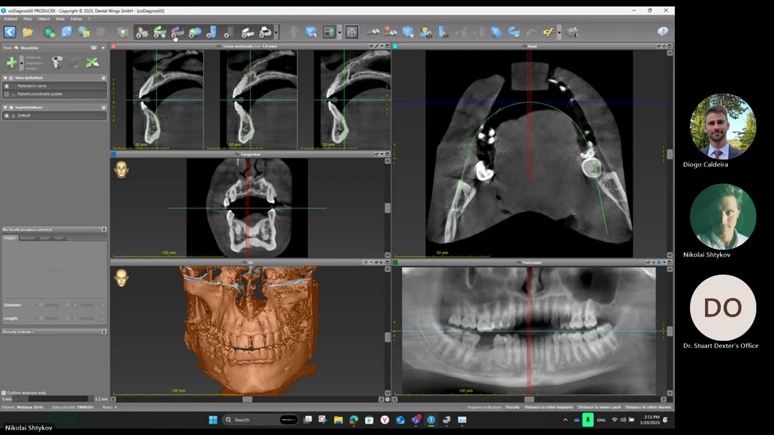Open the View menu

coord(60,19)
